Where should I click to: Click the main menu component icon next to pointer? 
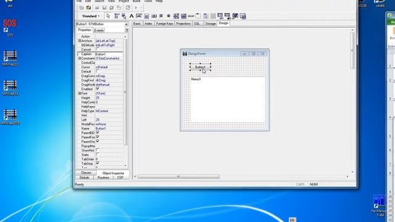click(117, 16)
